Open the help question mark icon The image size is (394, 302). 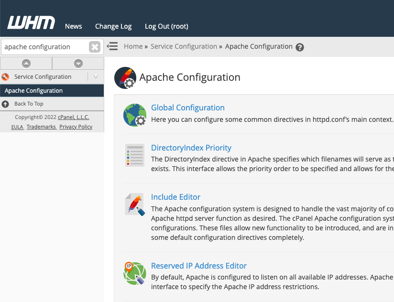(x=300, y=47)
